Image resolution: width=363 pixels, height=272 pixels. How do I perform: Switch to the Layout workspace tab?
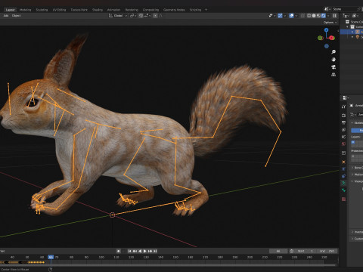point(10,10)
